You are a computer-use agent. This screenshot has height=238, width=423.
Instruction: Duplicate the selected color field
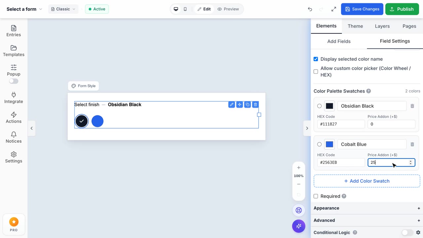pyautogui.click(x=248, y=104)
